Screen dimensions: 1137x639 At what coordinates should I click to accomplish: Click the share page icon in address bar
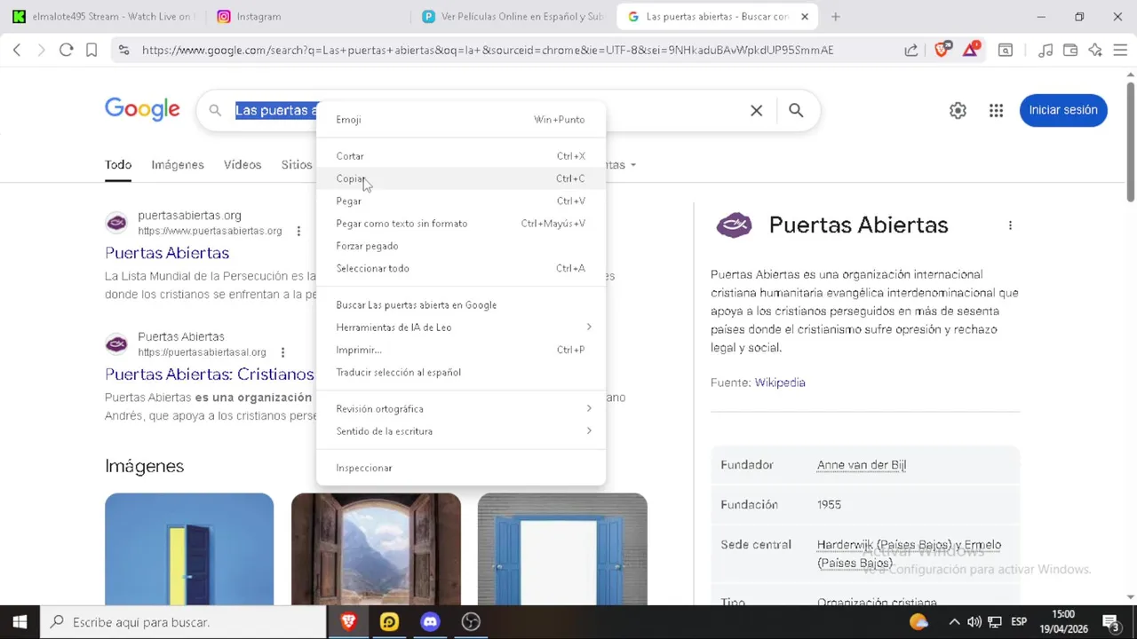911,51
